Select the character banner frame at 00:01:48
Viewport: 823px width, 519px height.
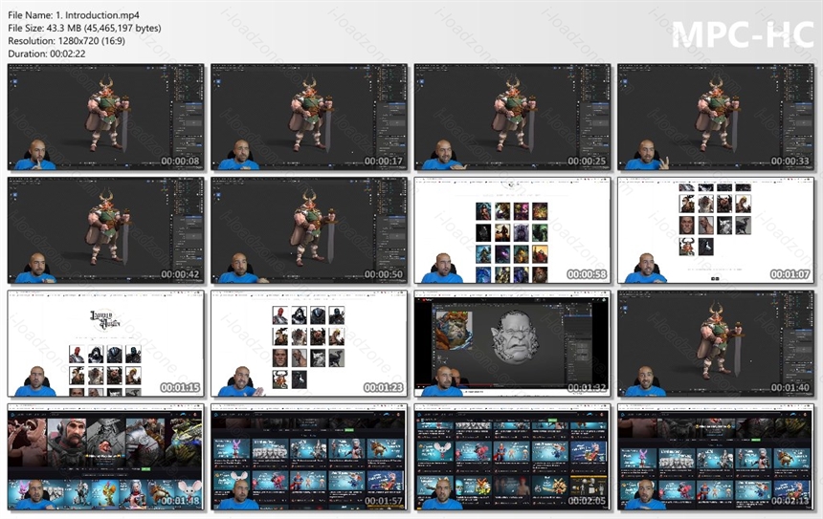[106, 457]
